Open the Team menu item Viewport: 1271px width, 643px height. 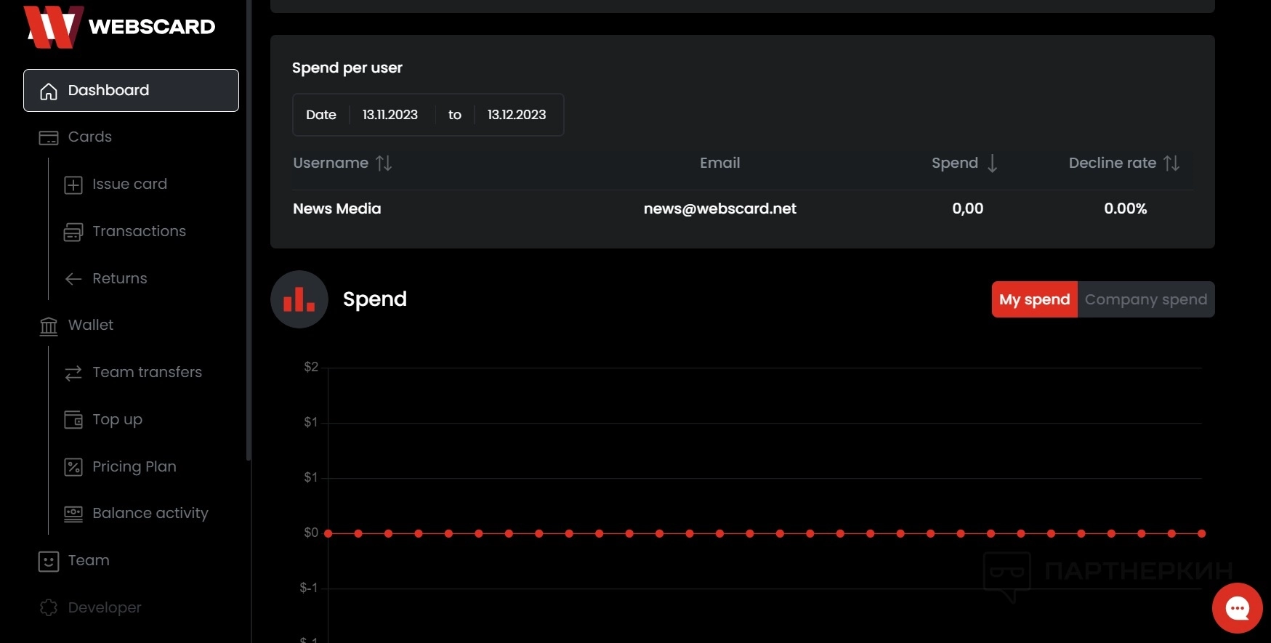pyautogui.click(x=89, y=561)
